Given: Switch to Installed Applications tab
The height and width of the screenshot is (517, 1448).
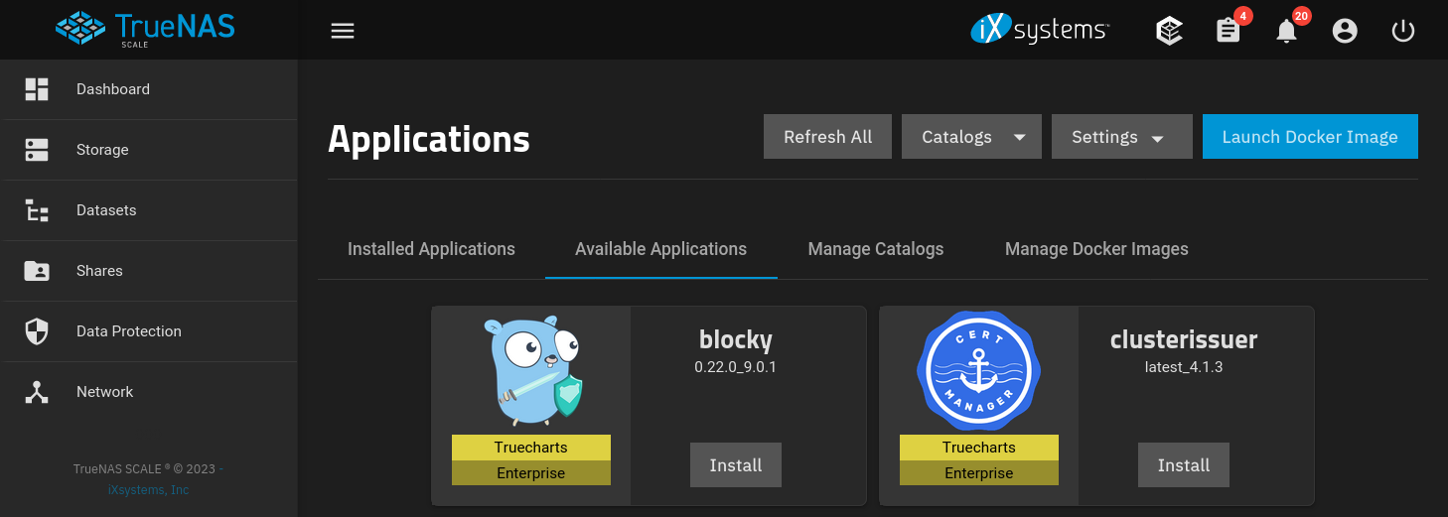Looking at the screenshot, I should (x=431, y=249).
